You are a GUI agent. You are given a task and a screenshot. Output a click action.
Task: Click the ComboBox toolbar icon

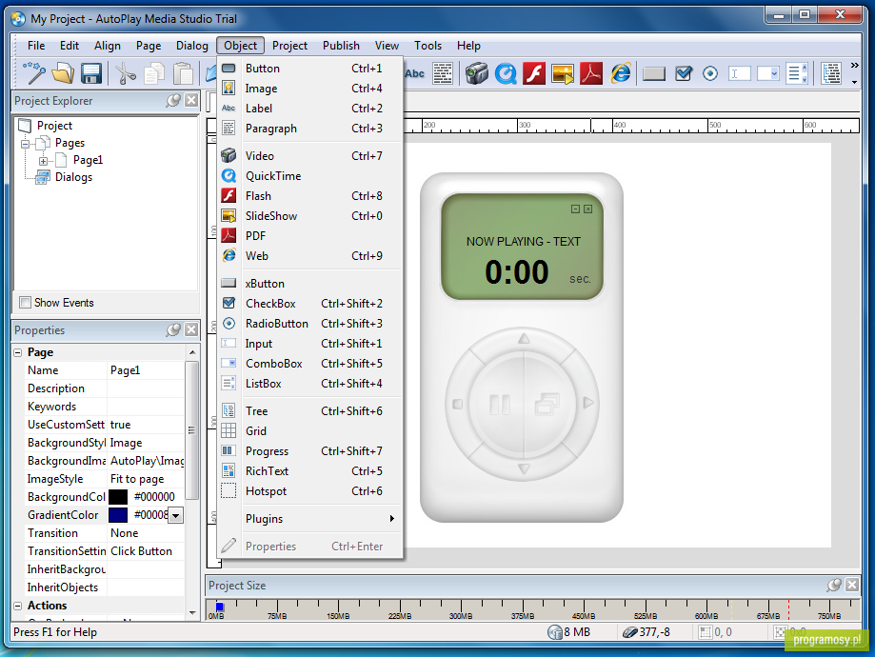(767, 73)
